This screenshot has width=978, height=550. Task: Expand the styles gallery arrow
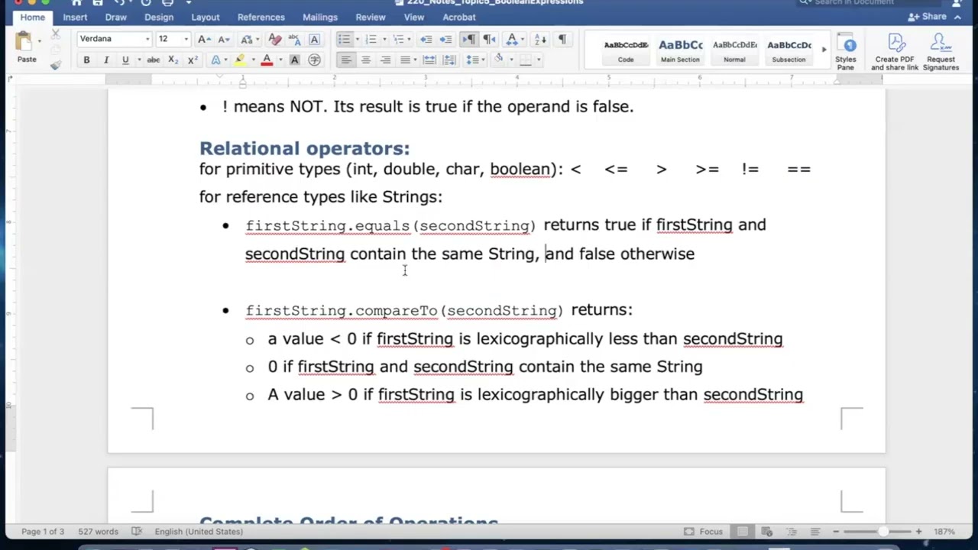coord(824,50)
